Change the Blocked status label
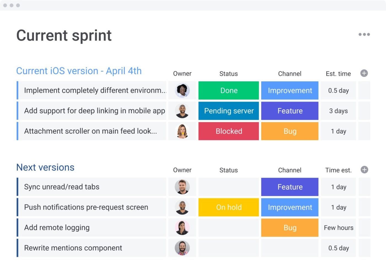This screenshot has width=386, height=273. pyautogui.click(x=229, y=131)
